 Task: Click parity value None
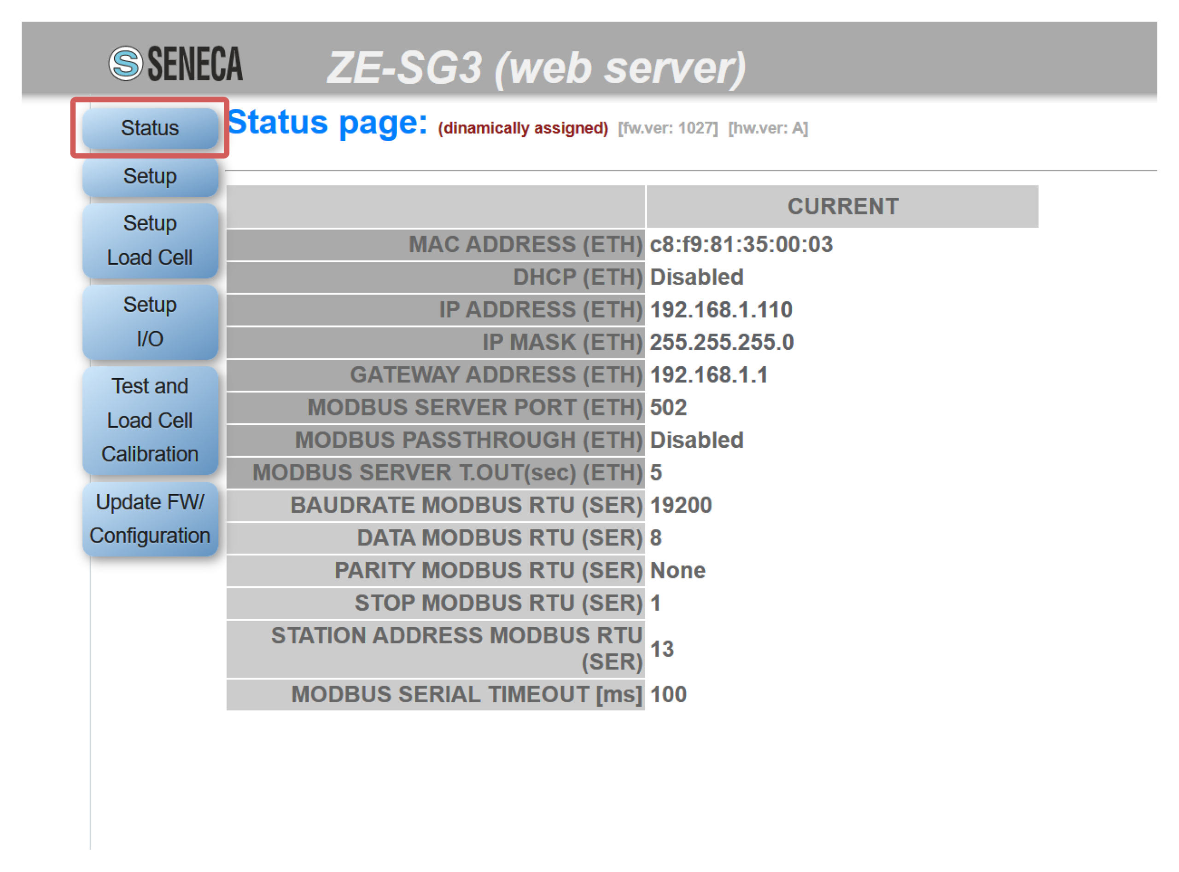[678, 571]
